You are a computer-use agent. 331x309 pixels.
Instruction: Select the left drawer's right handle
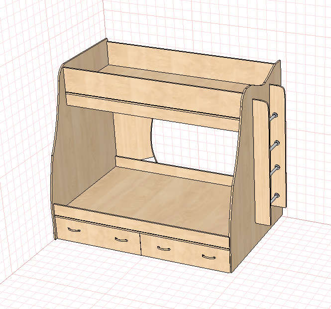(x=121, y=240)
